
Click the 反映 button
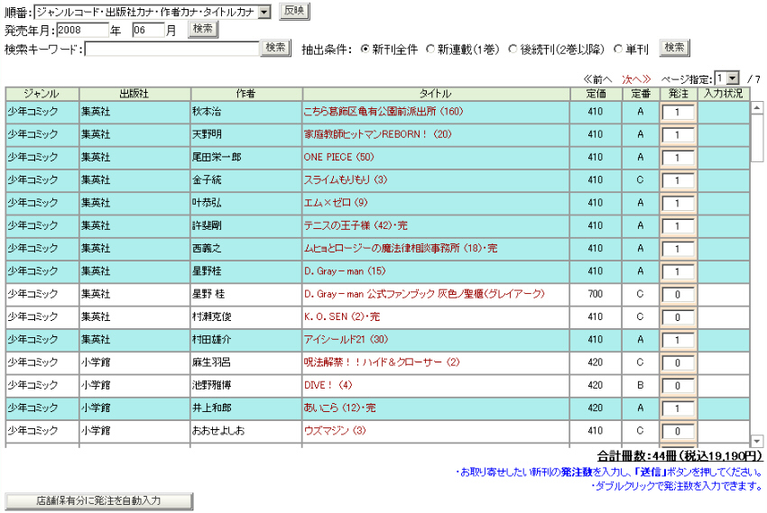(292, 11)
